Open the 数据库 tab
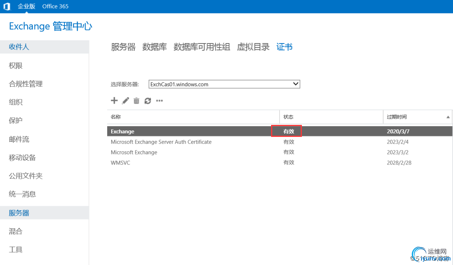This screenshot has width=453, height=265. point(155,47)
